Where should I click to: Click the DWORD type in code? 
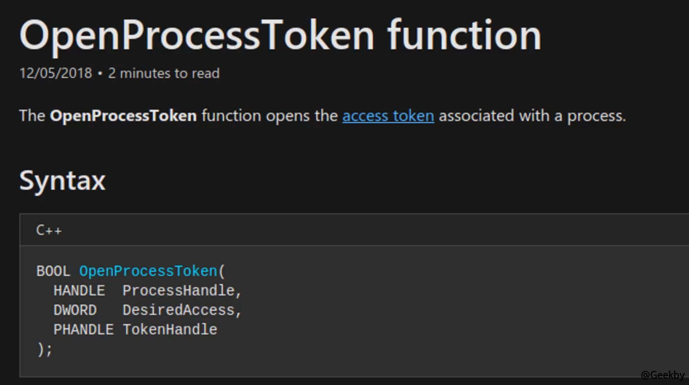[75, 310]
